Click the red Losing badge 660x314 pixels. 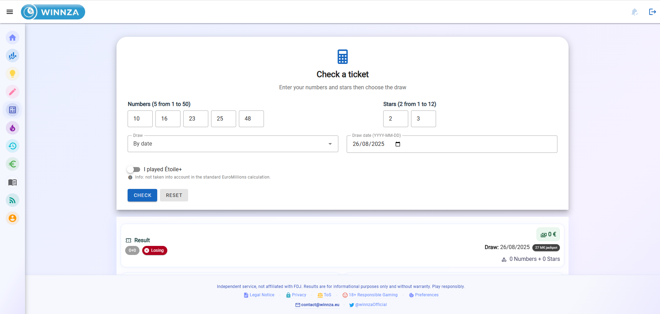coord(155,250)
